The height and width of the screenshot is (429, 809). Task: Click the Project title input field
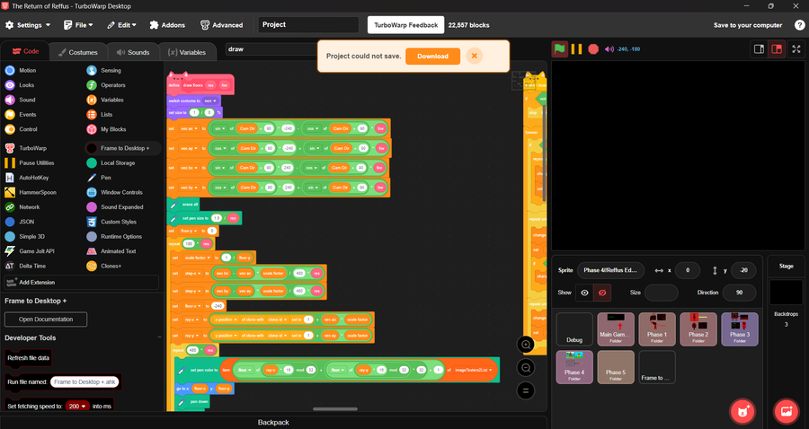(x=308, y=25)
